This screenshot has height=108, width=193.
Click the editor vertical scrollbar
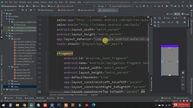tap(148, 48)
